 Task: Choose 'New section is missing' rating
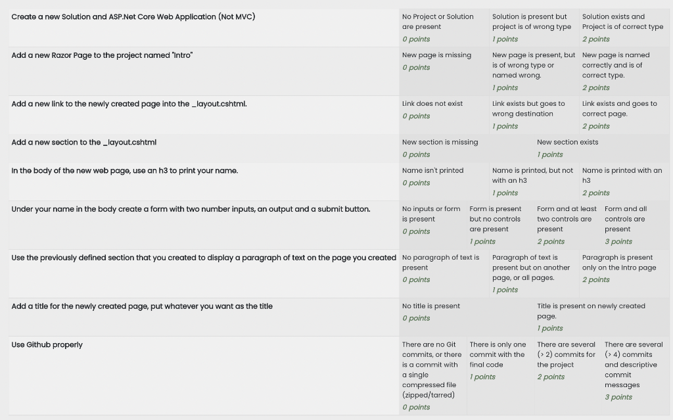(x=467, y=149)
